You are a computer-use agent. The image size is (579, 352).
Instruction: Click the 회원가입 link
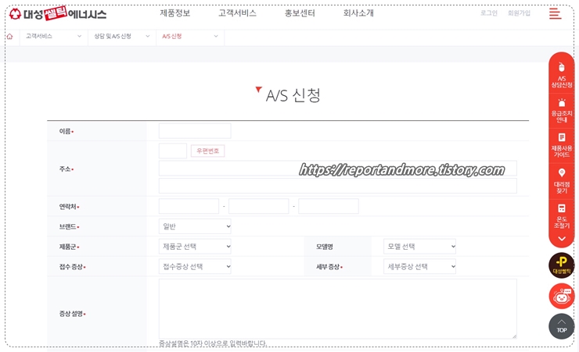(x=520, y=13)
